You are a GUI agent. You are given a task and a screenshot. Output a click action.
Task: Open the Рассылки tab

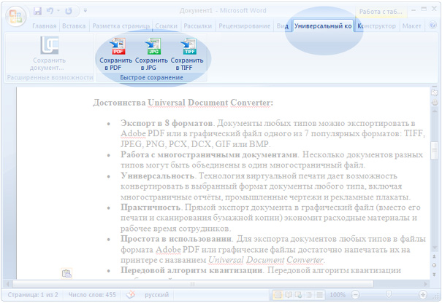197,26
